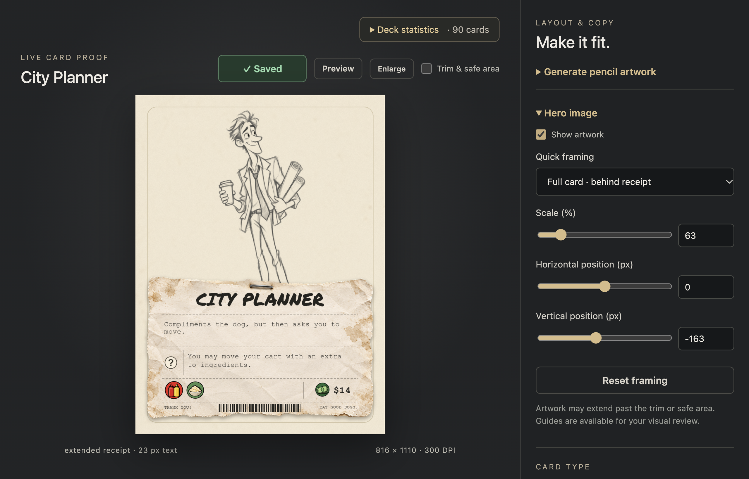Screen dimensions: 749x479
Task: Click CITY PLANNER title on receipt
Action: click(260, 300)
